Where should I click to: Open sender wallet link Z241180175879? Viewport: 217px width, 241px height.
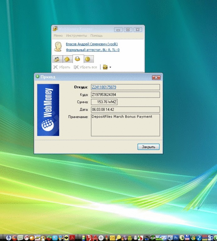pos(104,87)
